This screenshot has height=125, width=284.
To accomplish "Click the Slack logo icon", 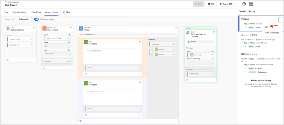I will click(x=188, y=32).
